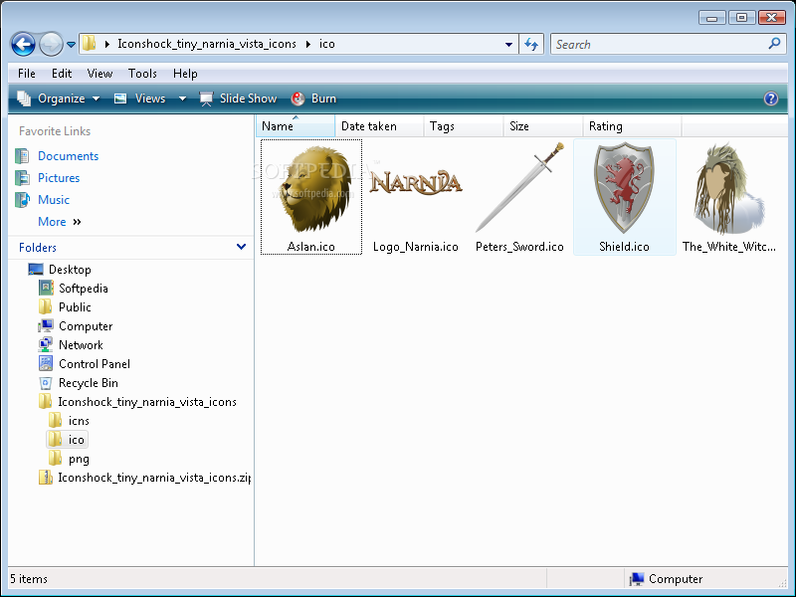The height and width of the screenshot is (597, 796).
Task: Click the Network tree icon
Action: click(x=46, y=344)
